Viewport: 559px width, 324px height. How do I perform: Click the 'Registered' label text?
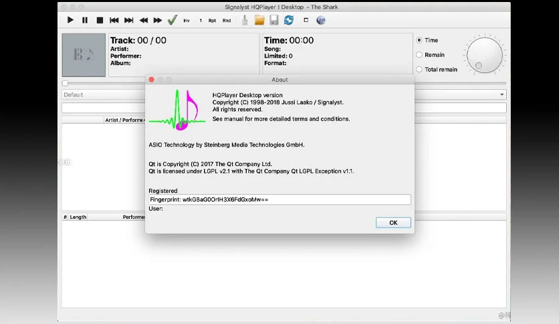[x=163, y=191]
